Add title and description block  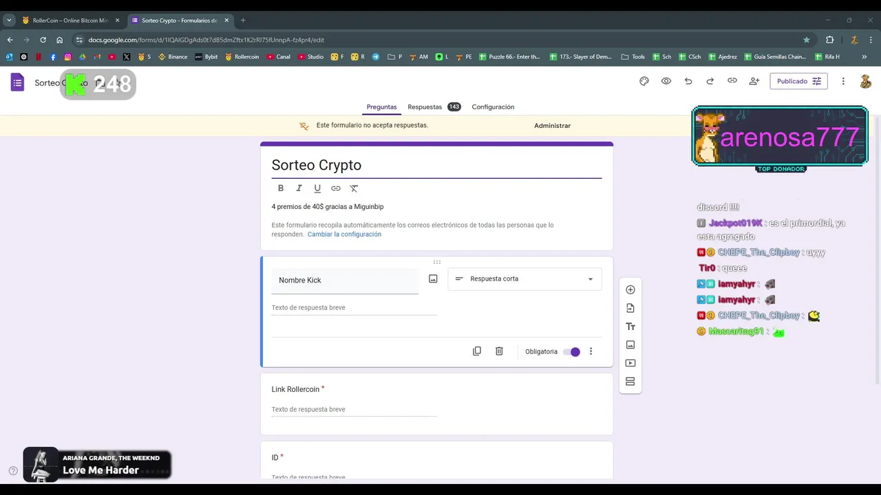[x=630, y=327]
